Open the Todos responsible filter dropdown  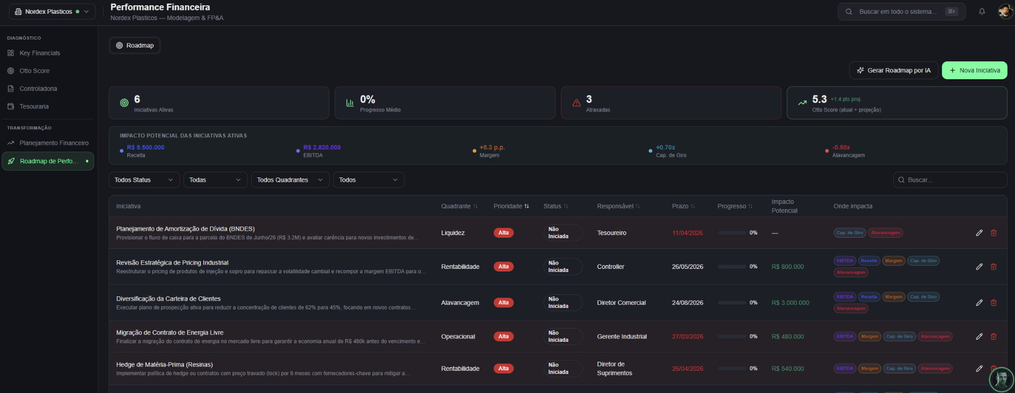coord(368,180)
